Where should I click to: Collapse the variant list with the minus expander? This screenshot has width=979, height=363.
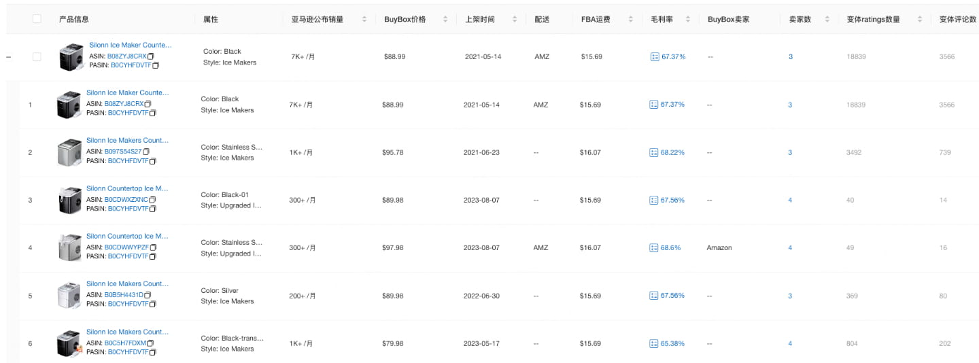[x=8, y=57]
